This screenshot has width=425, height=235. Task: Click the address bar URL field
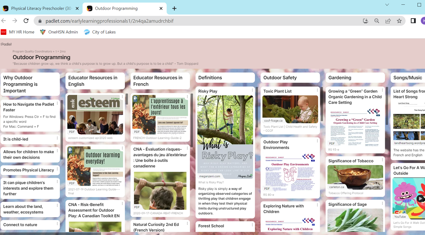pyautogui.click(x=199, y=21)
